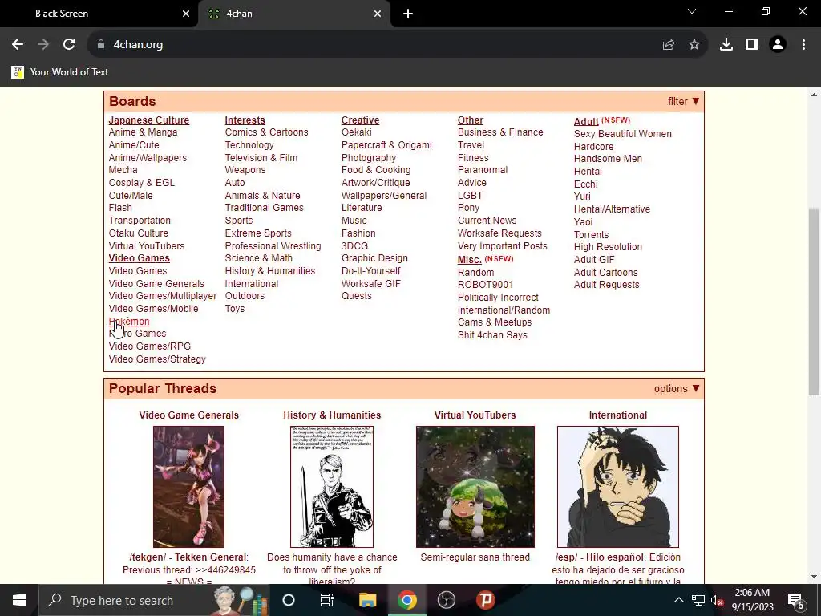Open Task View on the taskbar
The image size is (821, 616).
click(327, 600)
